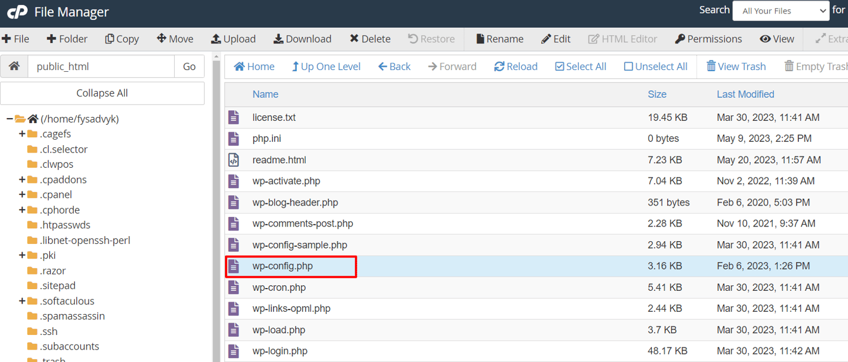This screenshot has width=848, height=362.
Task: Click the home icon beside the path field
Action: point(14,66)
